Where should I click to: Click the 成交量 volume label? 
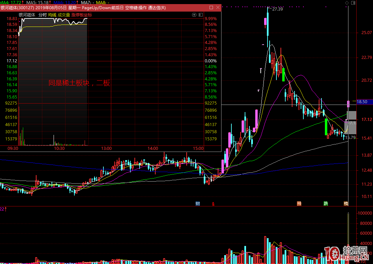tap(64, 15)
